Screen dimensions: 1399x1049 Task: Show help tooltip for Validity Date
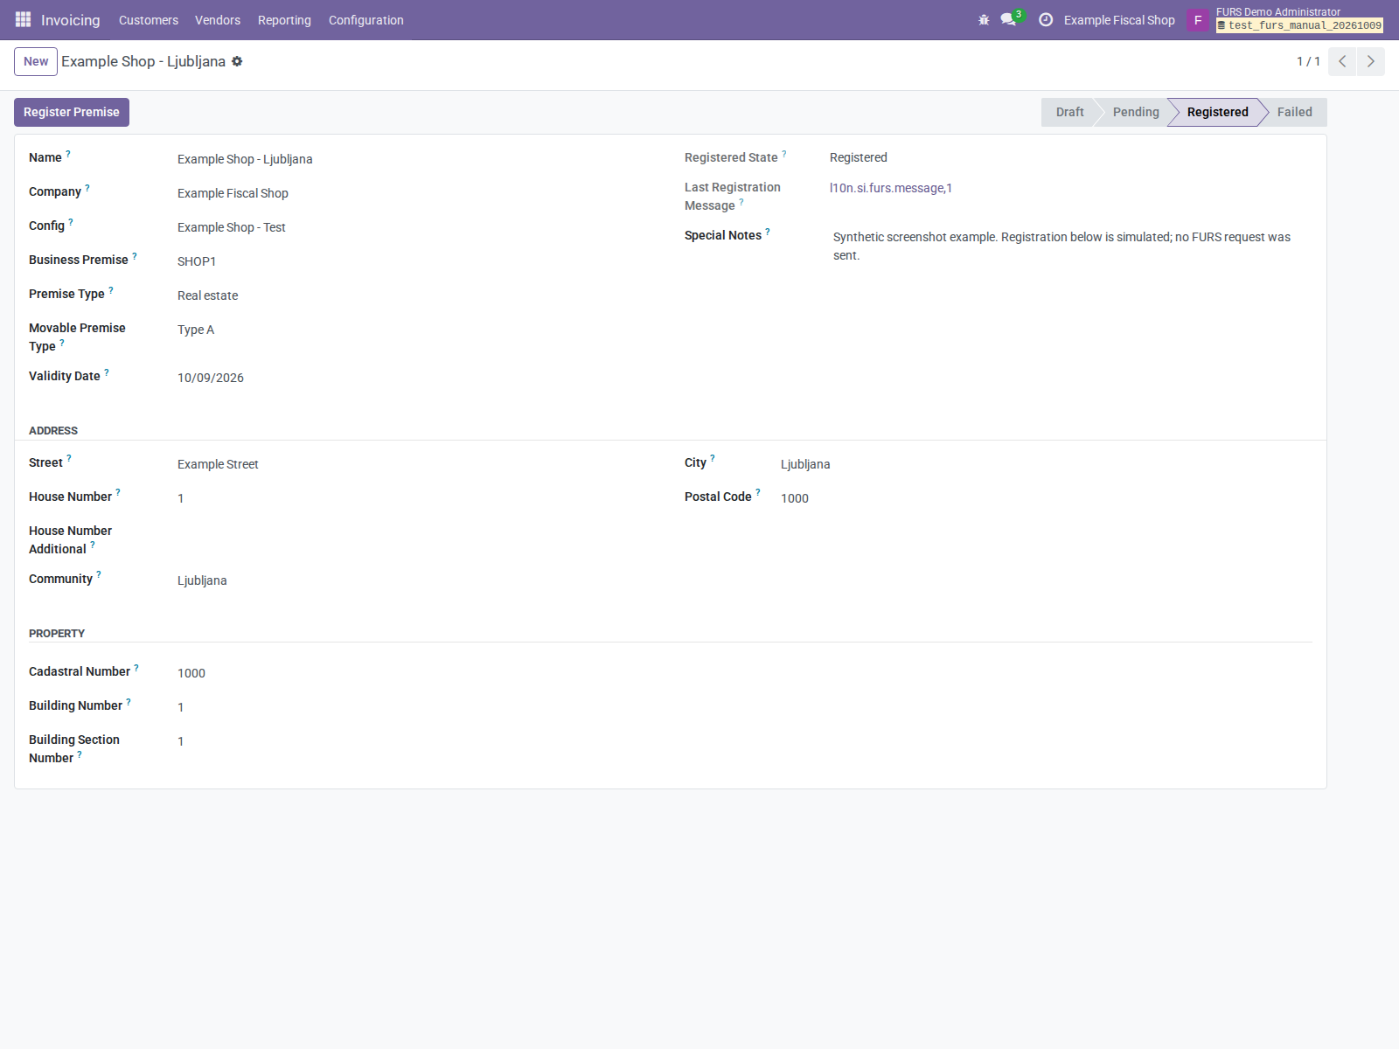coord(107,372)
